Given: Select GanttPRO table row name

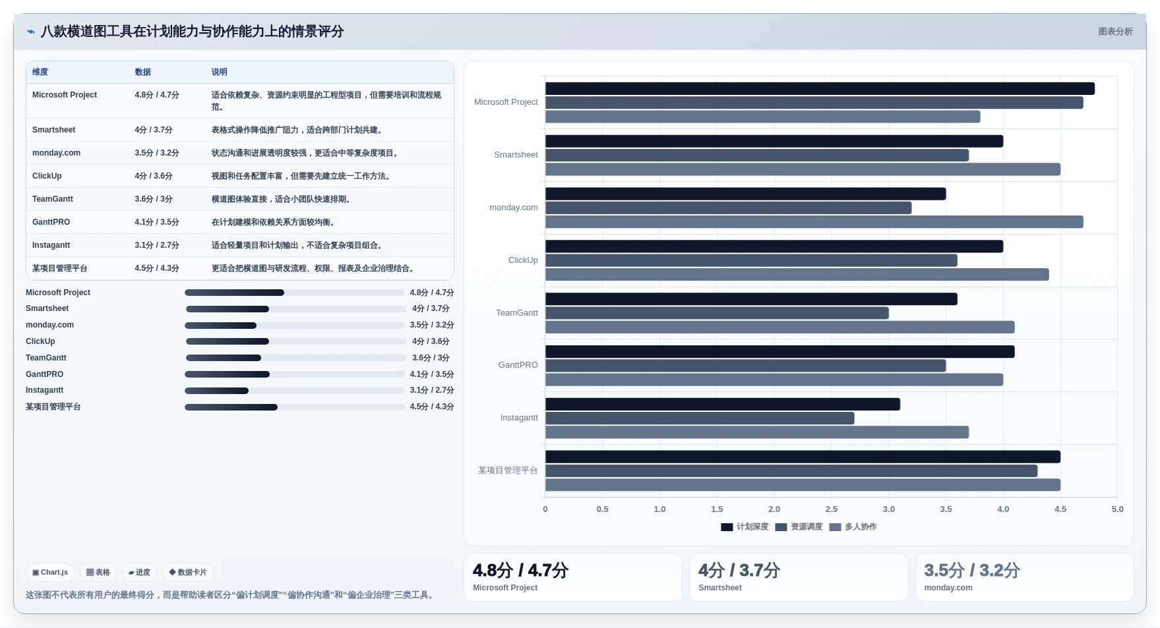Looking at the screenshot, I should click(x=51, y=222).
